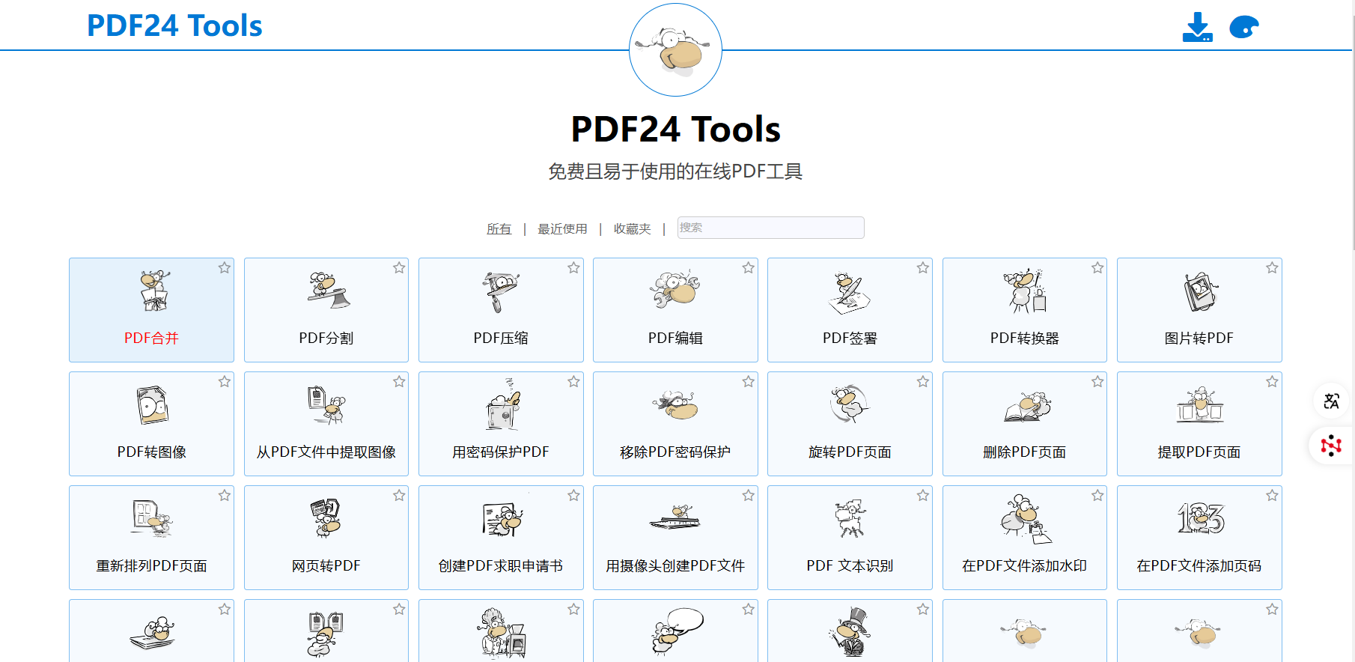Open the PDF转换器 converter icon
Viewport: 1355px width, 662px height.
point(1025,291)
